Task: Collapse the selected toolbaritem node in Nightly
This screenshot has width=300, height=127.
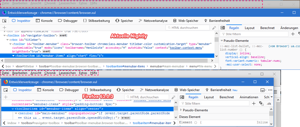Action: coord(13,56)
